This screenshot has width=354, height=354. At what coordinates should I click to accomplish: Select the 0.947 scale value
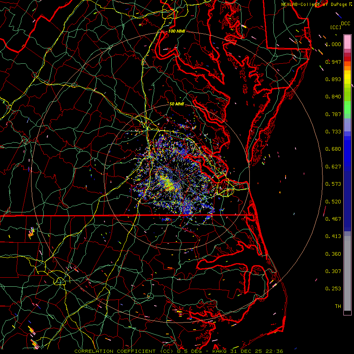pos(333,62)
